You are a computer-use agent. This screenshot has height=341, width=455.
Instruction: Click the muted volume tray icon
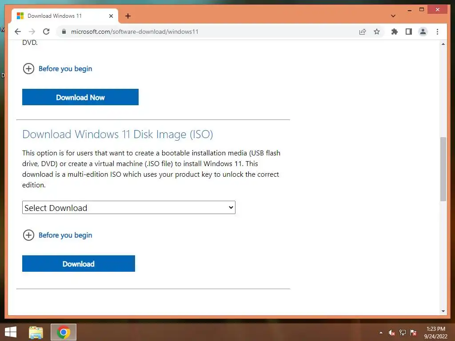(x=392, y=333)
